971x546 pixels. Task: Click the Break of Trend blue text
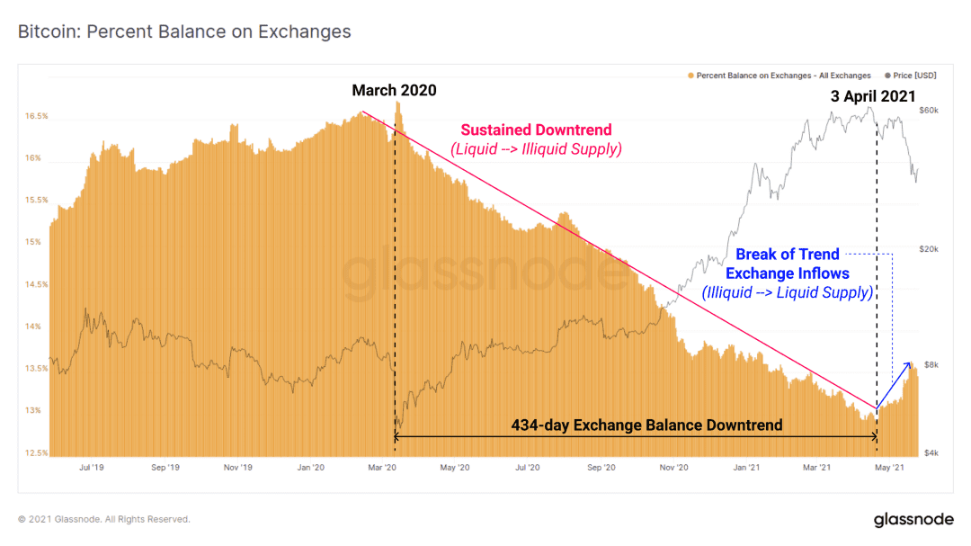click(787, 255)
